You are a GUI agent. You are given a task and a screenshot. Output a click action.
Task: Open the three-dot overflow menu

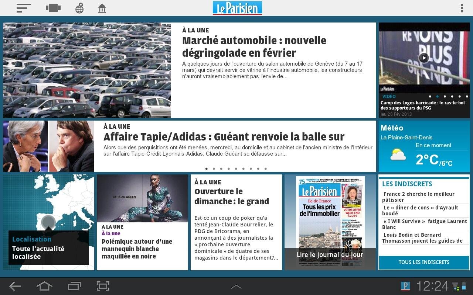462,8
